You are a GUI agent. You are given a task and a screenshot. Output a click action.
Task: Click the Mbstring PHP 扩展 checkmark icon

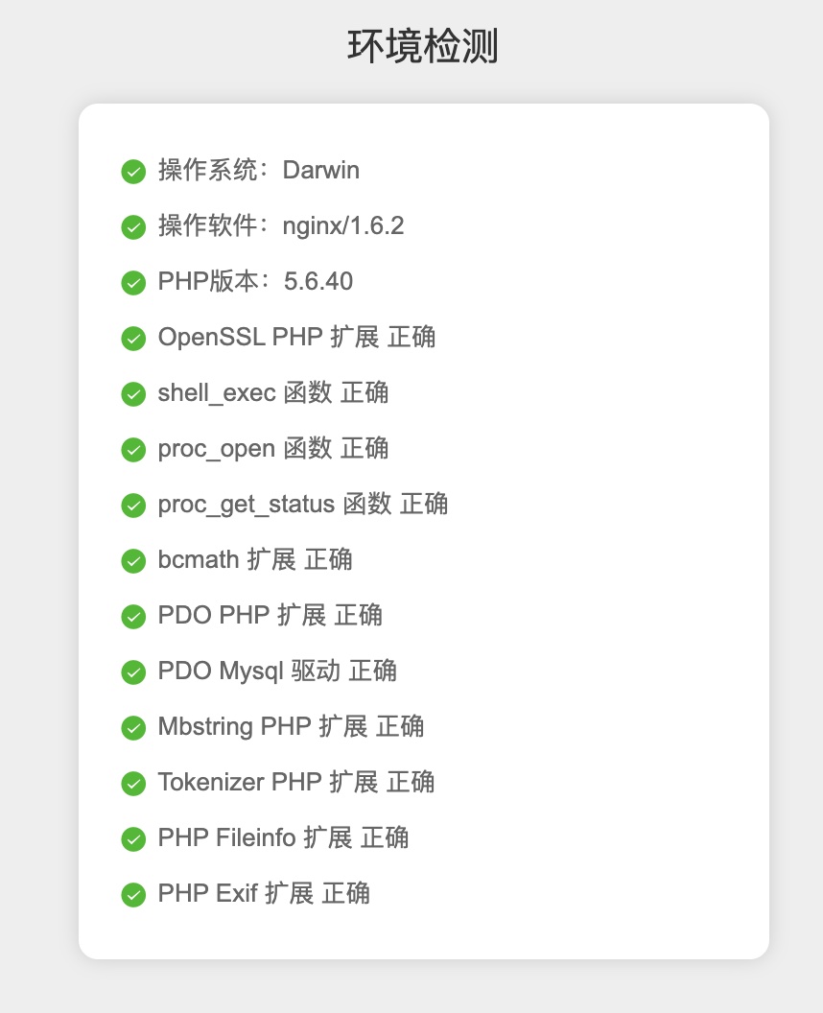tap(133, 728)
